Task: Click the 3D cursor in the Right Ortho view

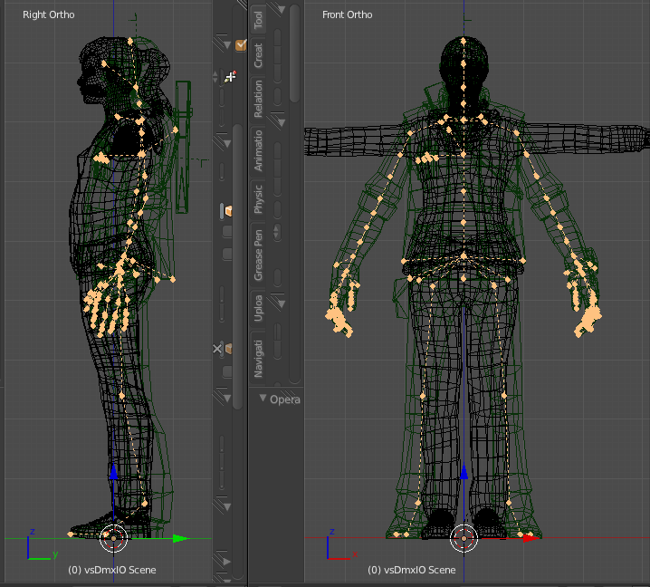Action: (x=114, y=538)
